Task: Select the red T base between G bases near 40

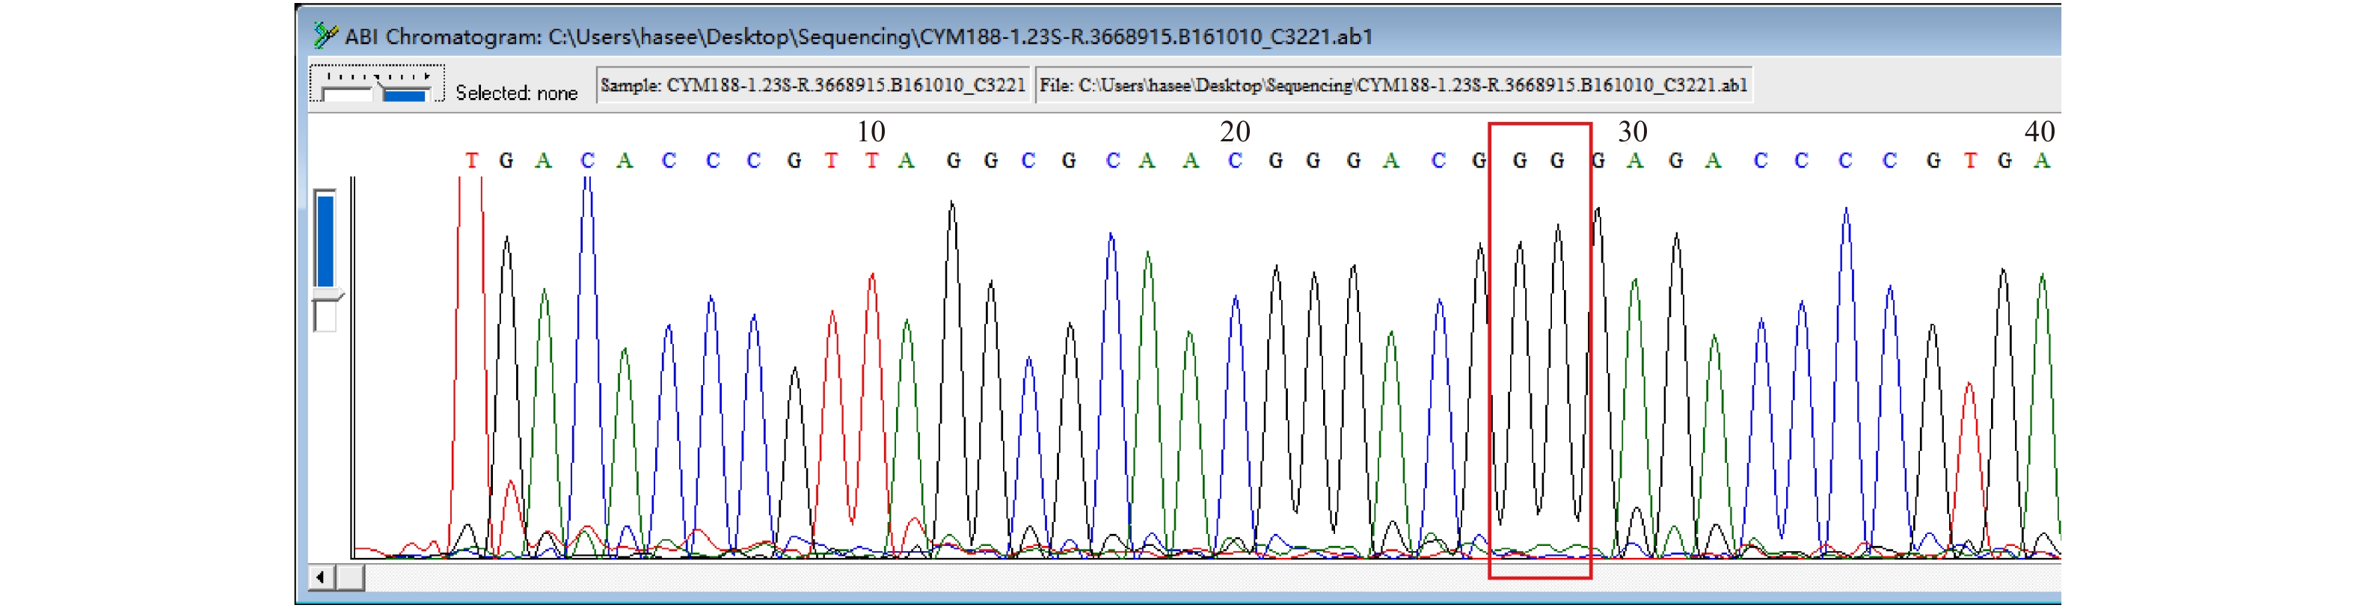Action: pyautogui.click(x=1970, y=161)
